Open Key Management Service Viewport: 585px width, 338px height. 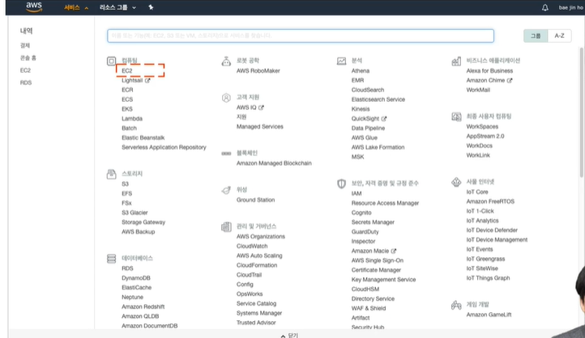point(383,280)
